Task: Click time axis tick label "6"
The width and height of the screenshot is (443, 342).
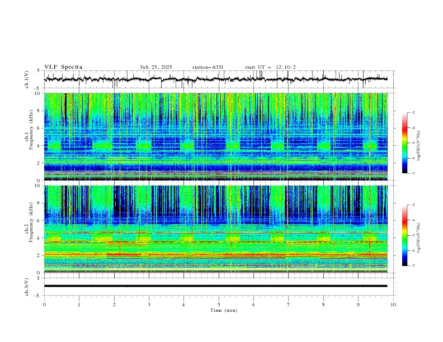Action: [x=253, y=305]
